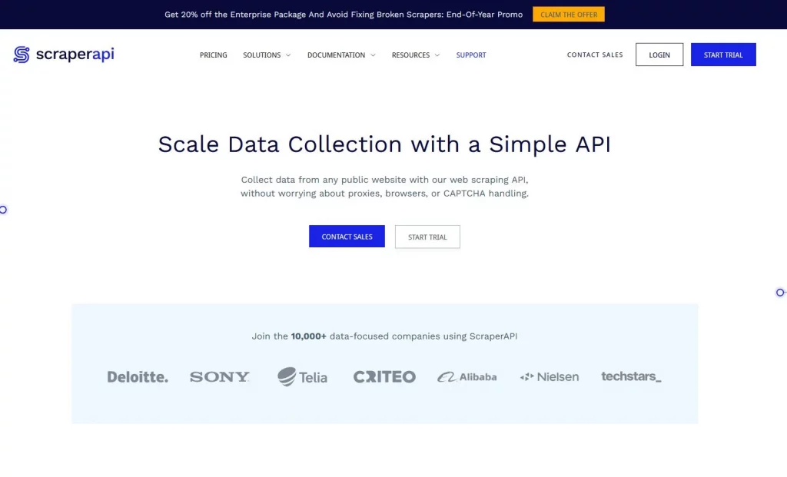Select the Alibaba logo
The width and height of the screenshot is (787, 477).
(467, 376)
